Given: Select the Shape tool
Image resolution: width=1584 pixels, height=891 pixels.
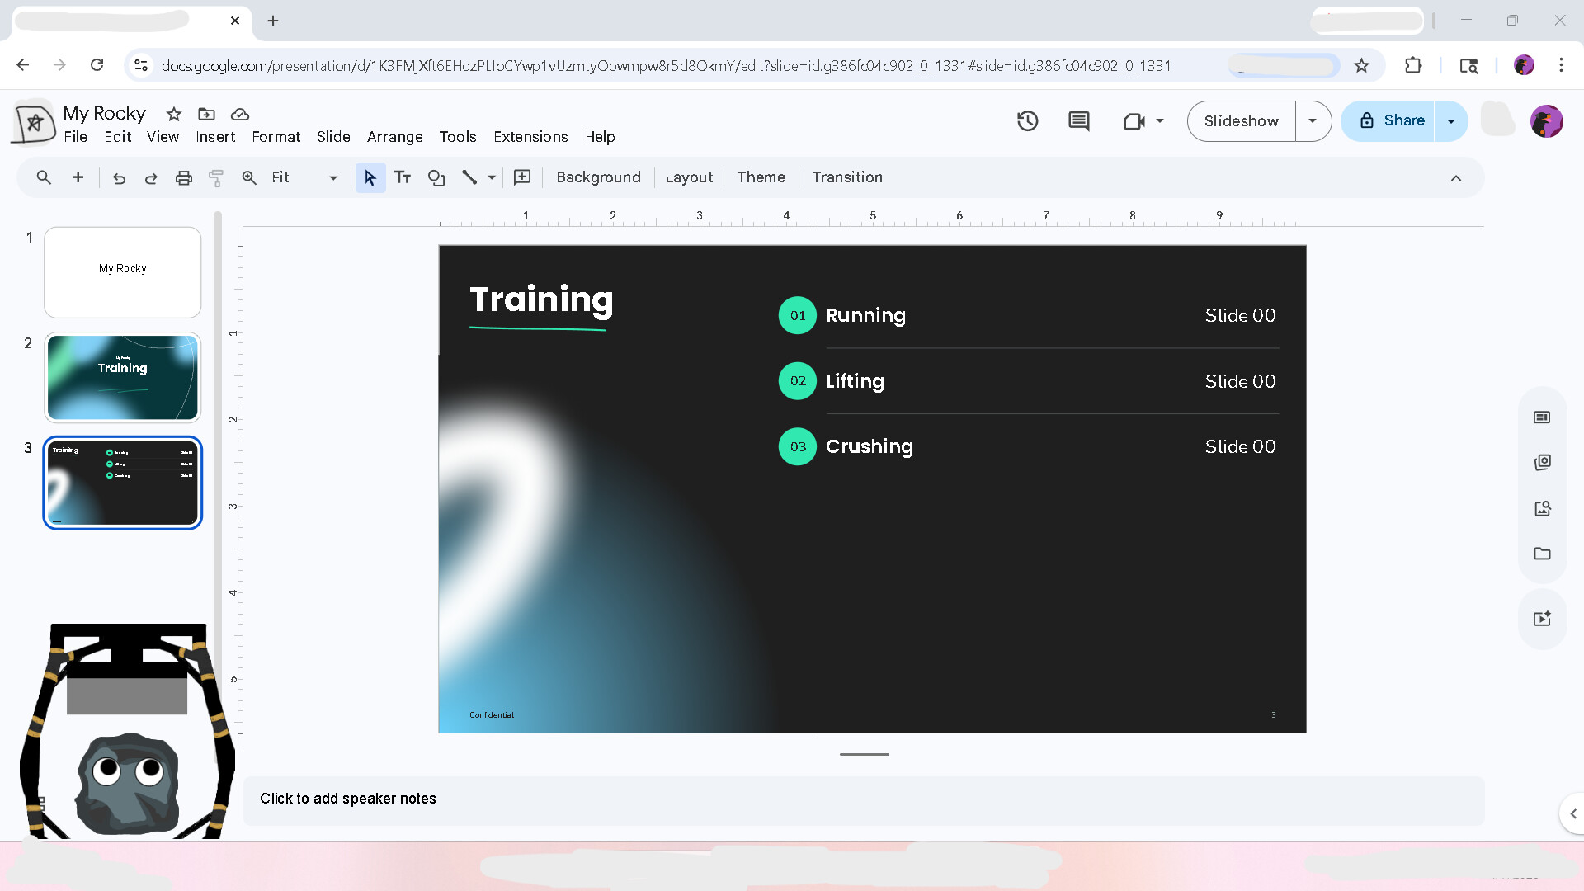Looking at the screenshot, I should coord(436,177).
